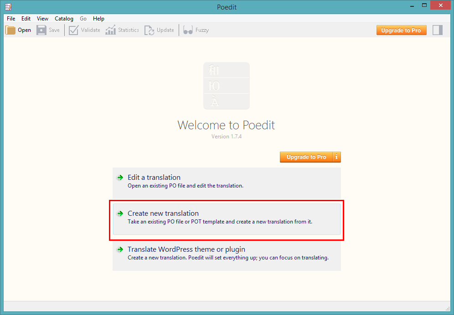This screenshot has width=454, height=315.
Task: Expand the Catalog menu
Action: [x=64, y=19]
